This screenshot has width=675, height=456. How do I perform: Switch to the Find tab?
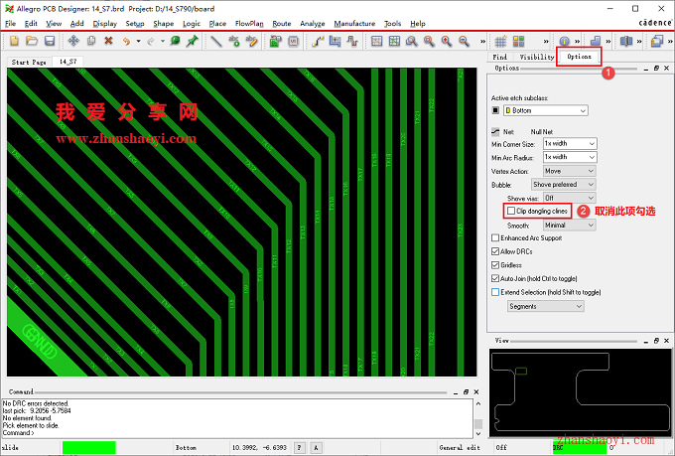(499, 57)
